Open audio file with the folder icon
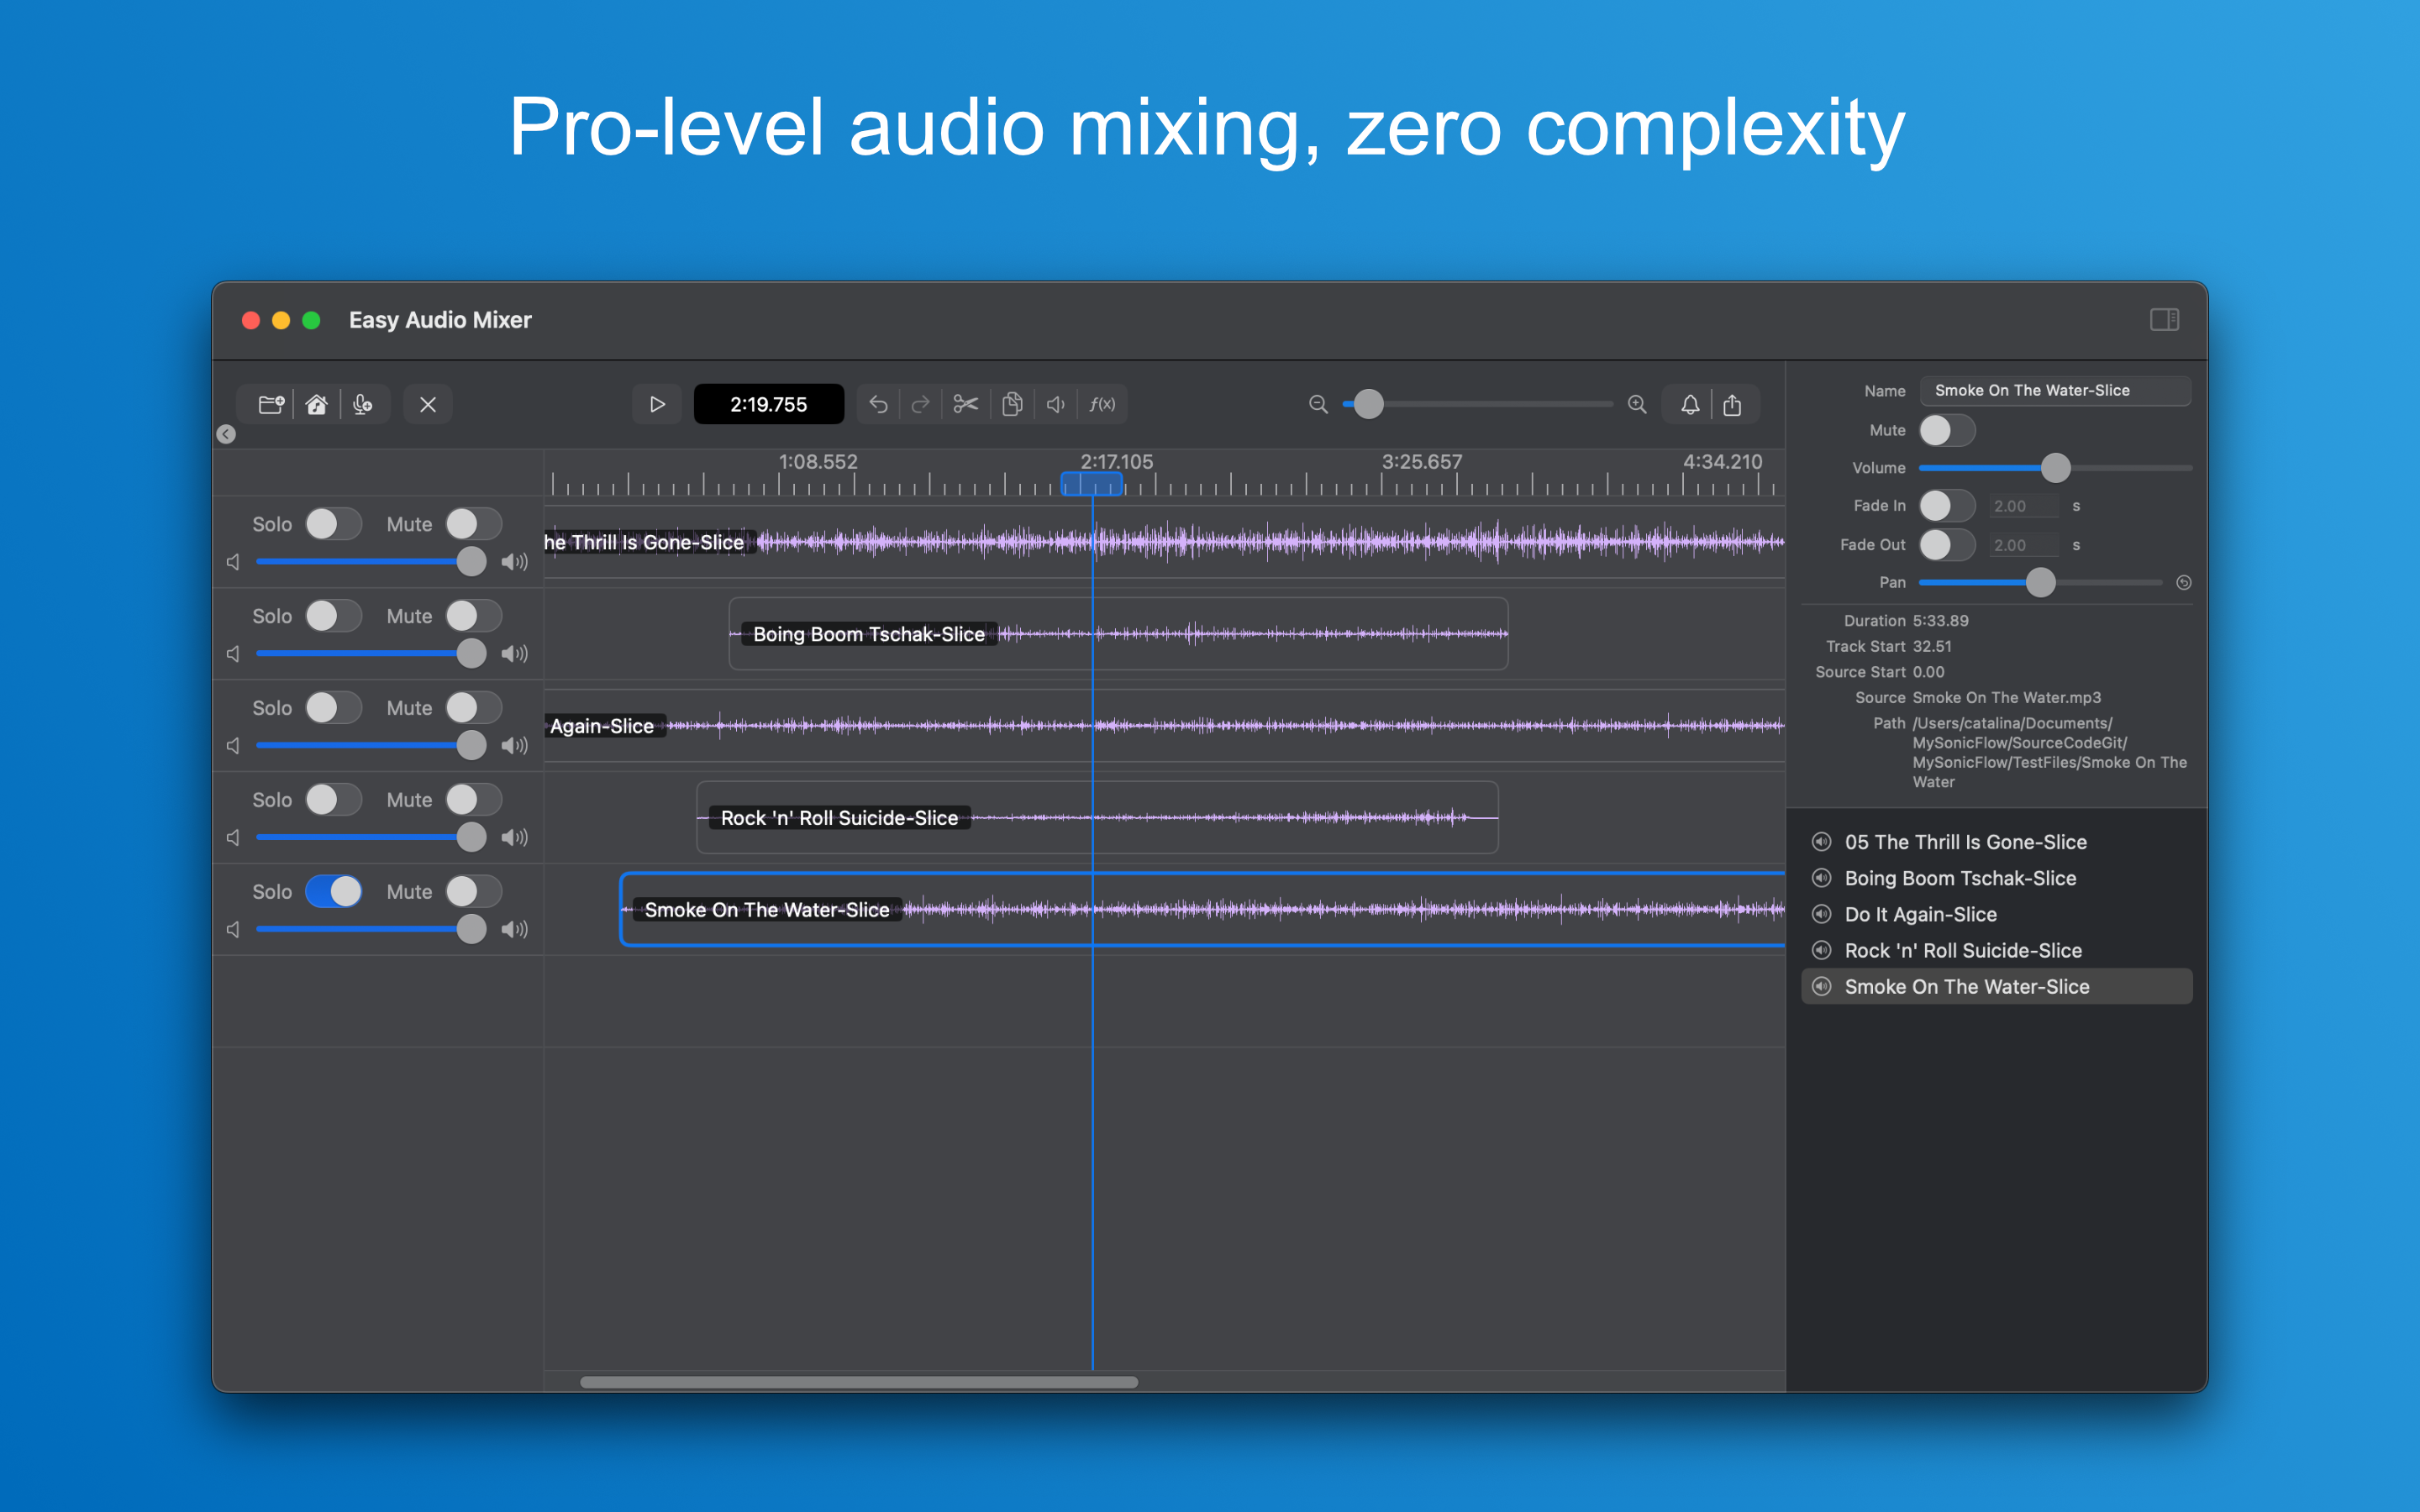 tap(271, 404)
